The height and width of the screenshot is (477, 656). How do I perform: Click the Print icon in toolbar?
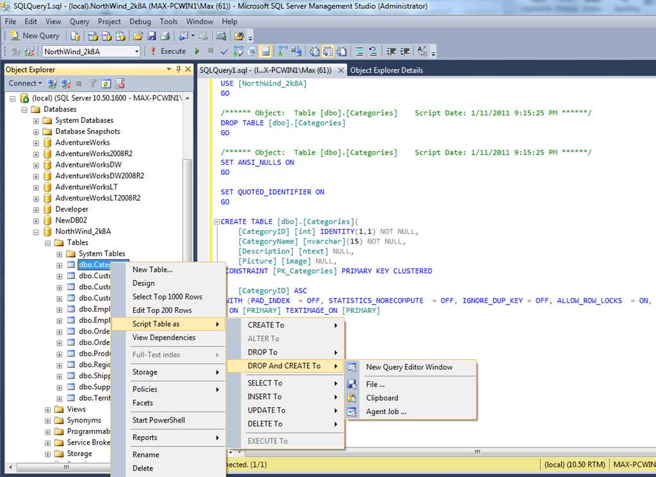[165, 36]
